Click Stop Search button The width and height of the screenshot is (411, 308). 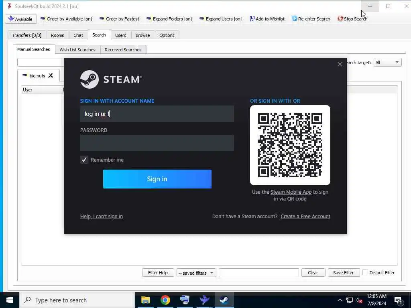click(352, 19)
